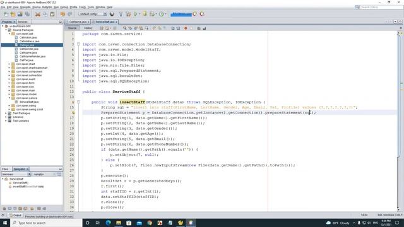This screenshot has width=404, height=227.
Task: Open the Output panel button
Action: coord(15,215)
